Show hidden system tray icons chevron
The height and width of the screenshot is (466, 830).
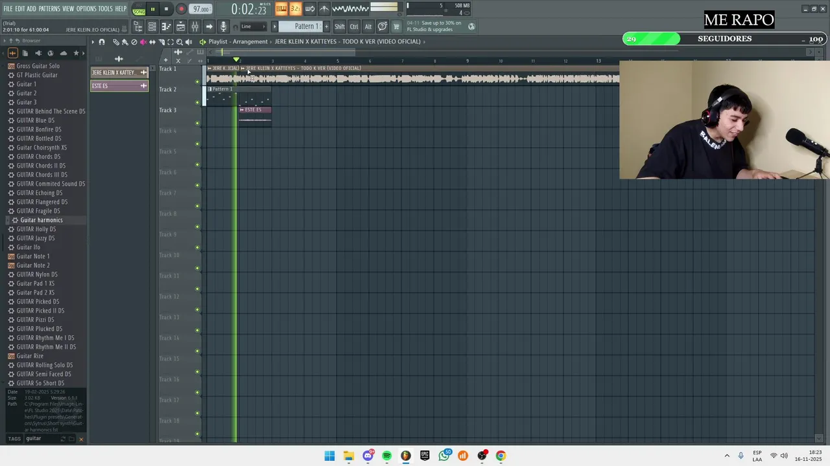click(727, 456)
